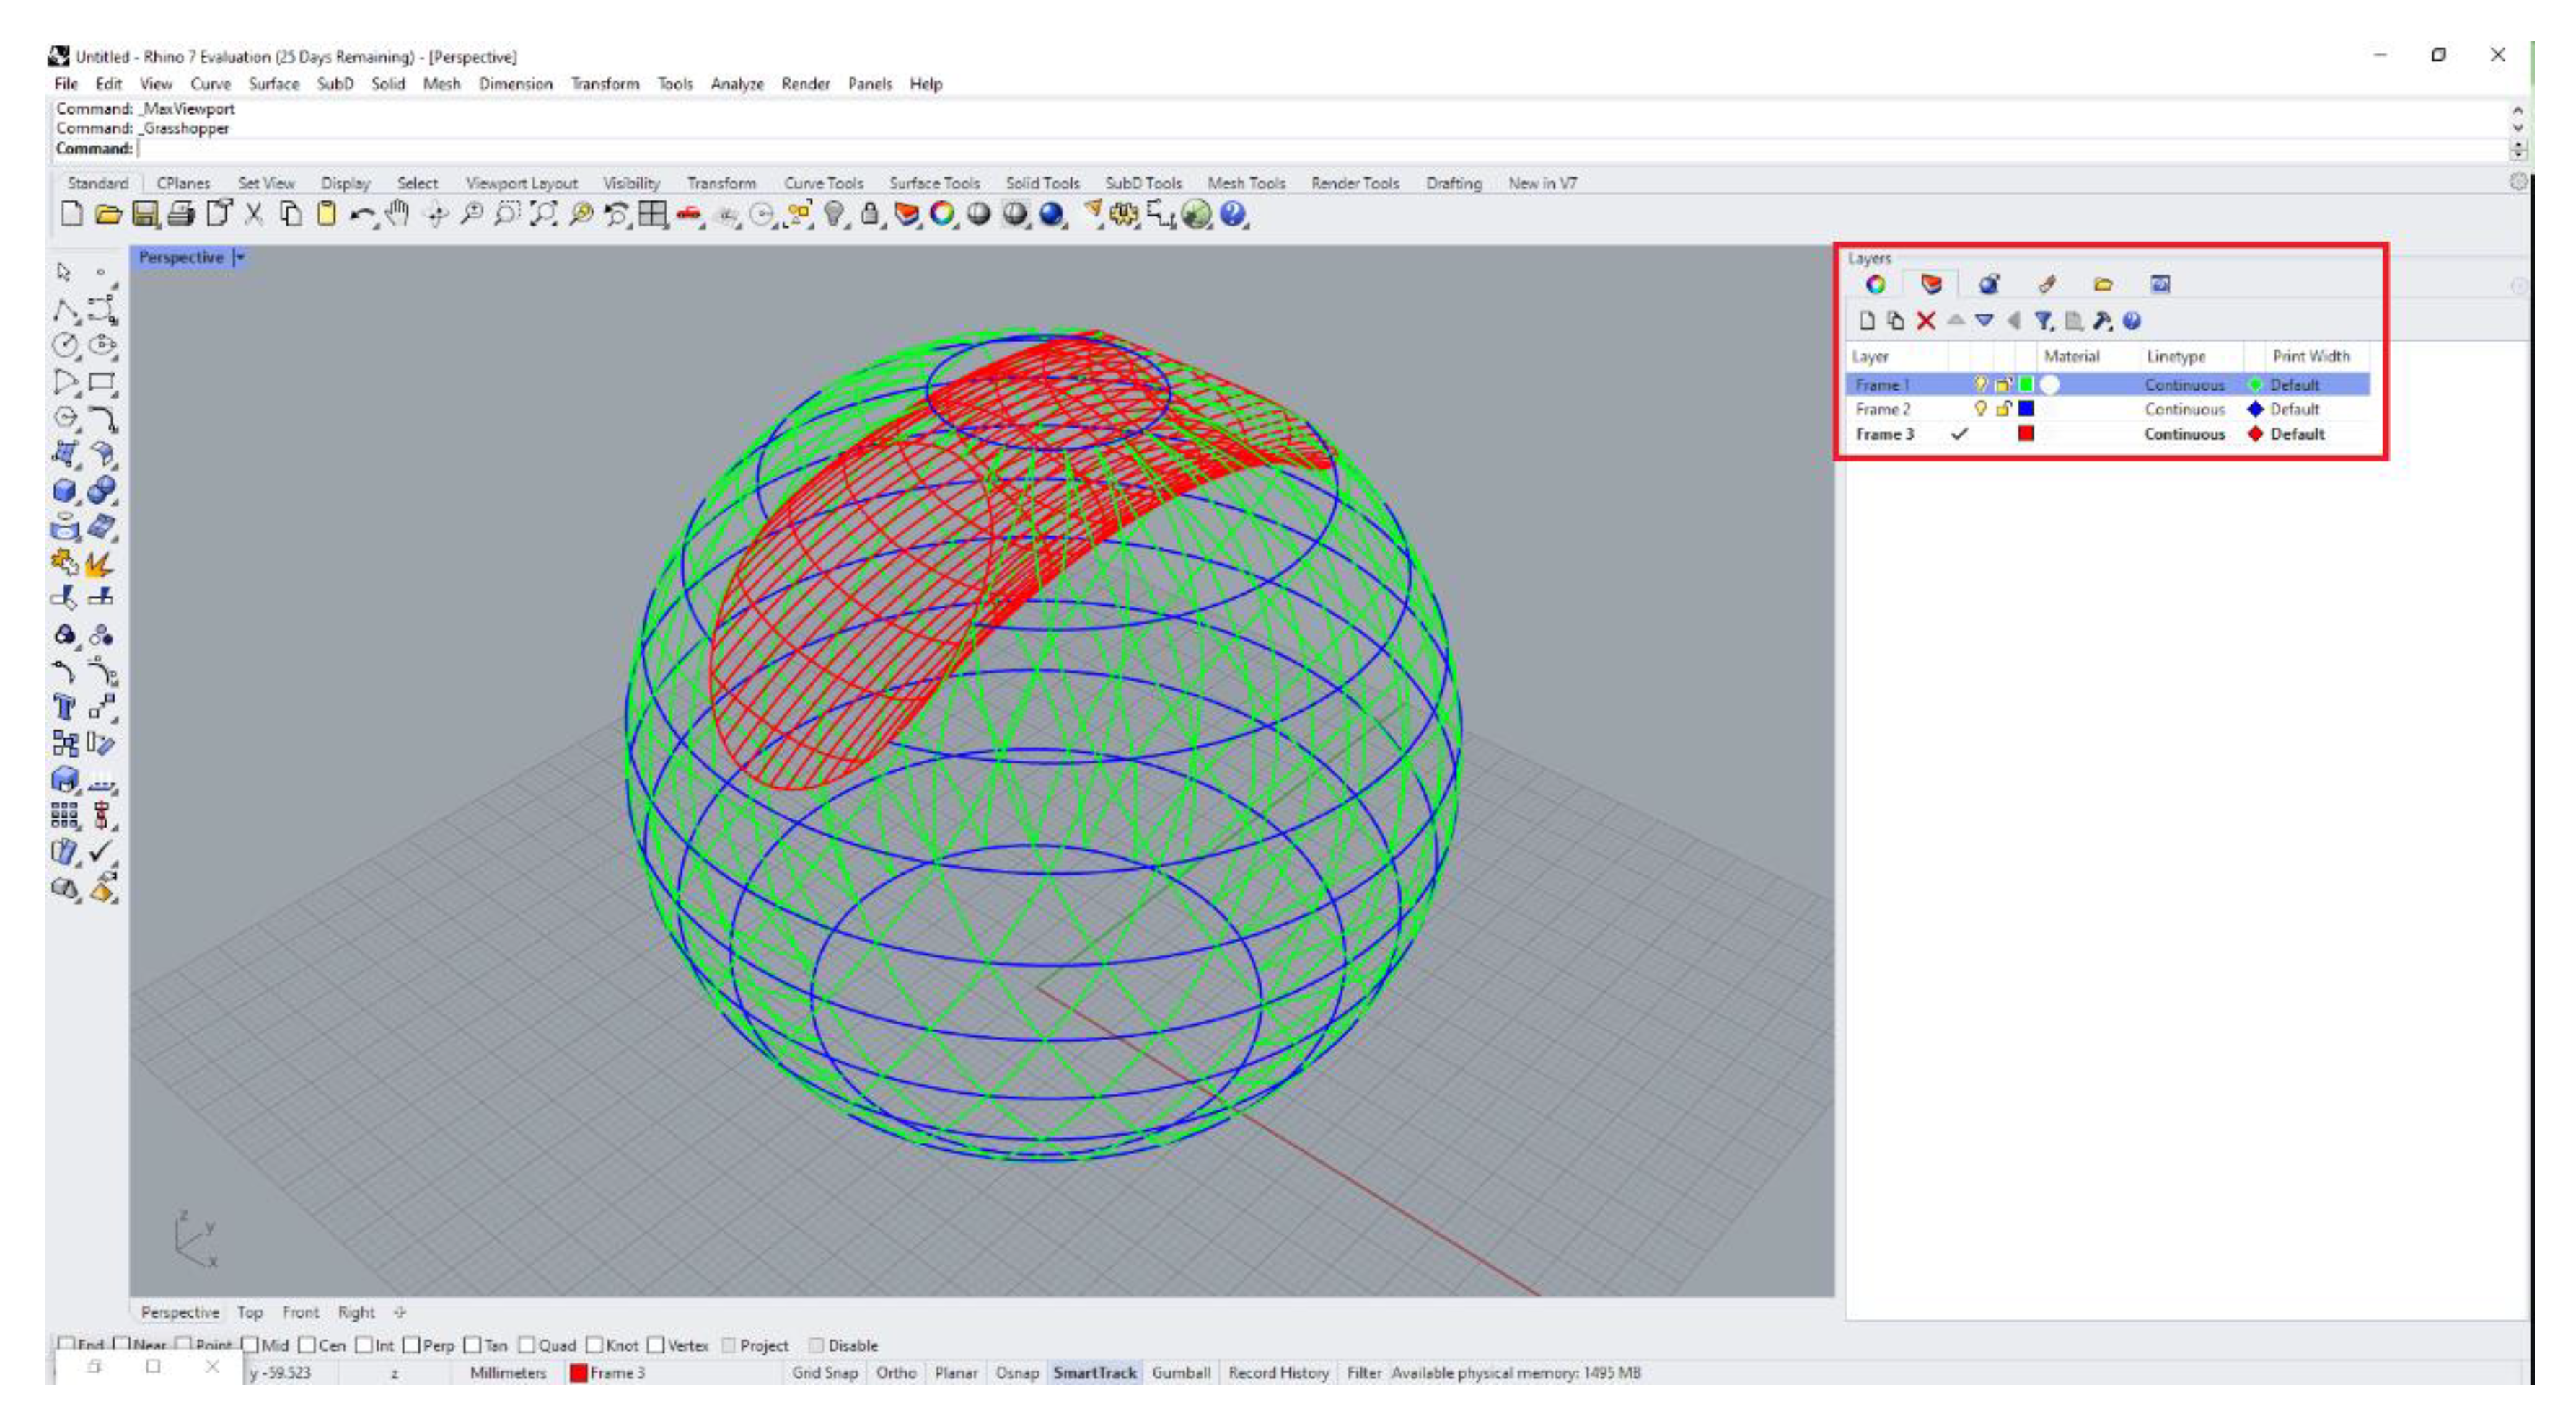The width and height of the screenshot is (2576, 1421).
Task: Select the Text object tool in sidebar
Action: (x=65, y=707)
